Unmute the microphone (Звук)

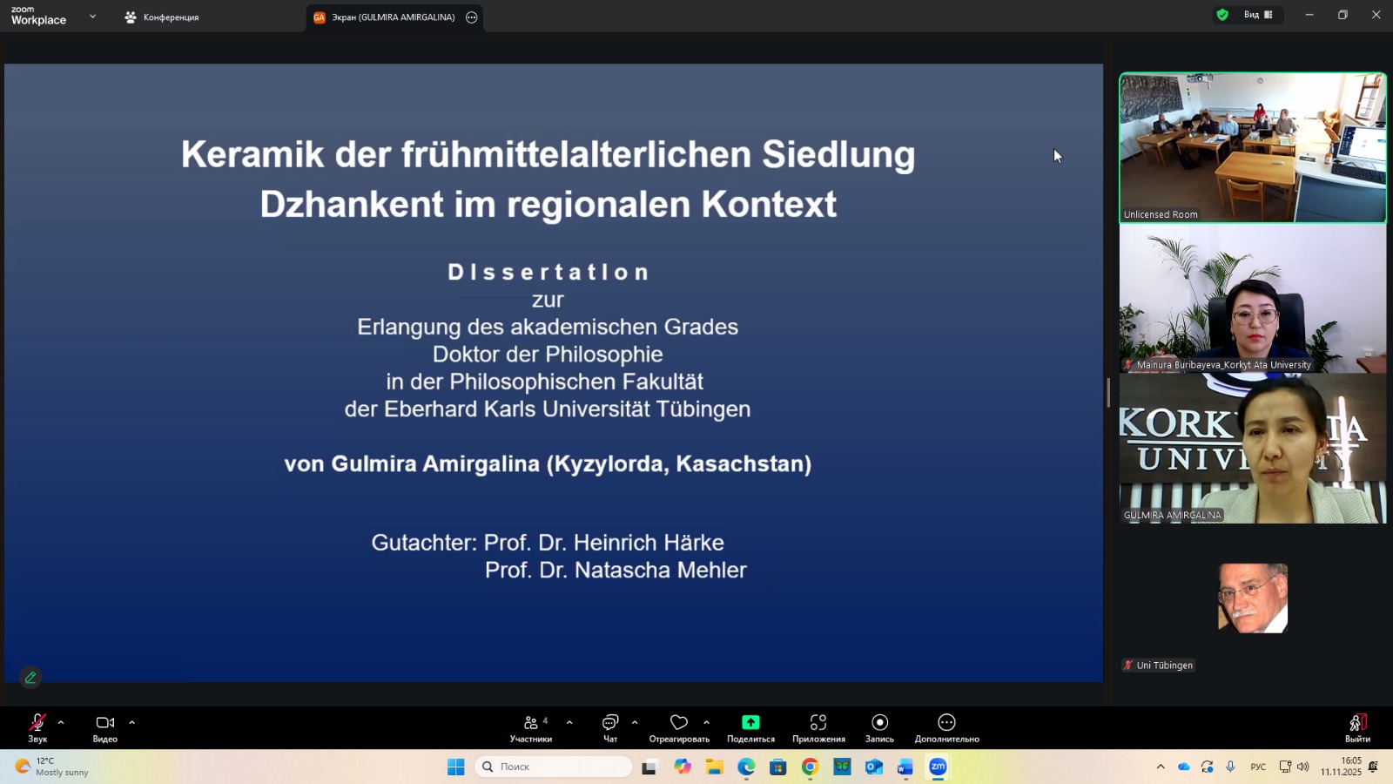click(37, 723)
